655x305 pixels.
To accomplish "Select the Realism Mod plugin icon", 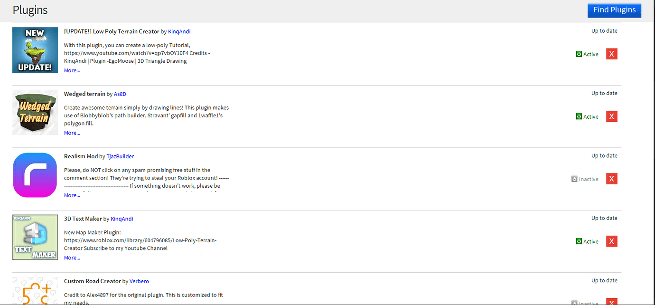I will (35, 174).
